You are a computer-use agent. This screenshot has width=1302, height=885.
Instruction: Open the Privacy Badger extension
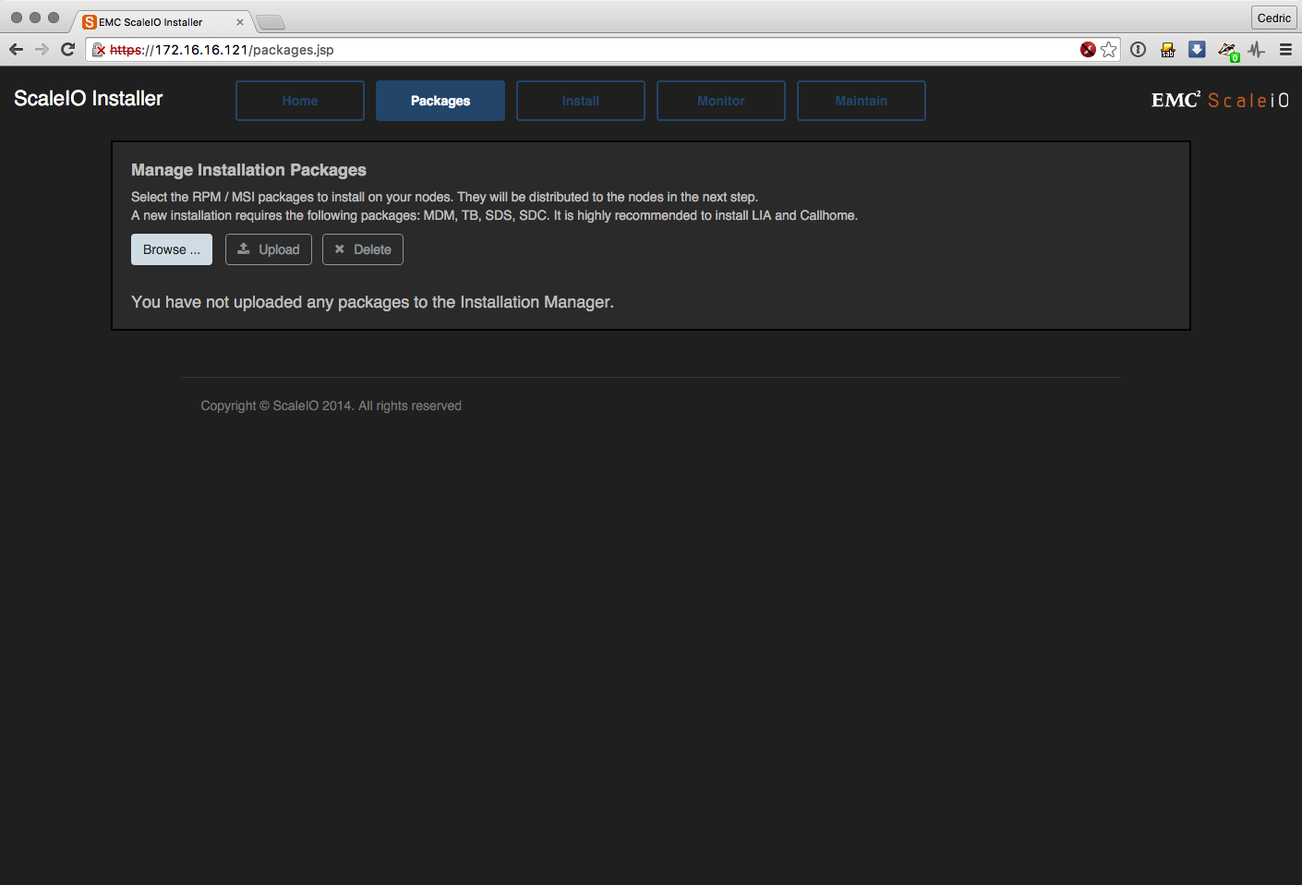1227,51
